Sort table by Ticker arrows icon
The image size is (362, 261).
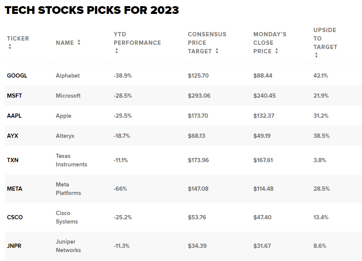(10, 47)
